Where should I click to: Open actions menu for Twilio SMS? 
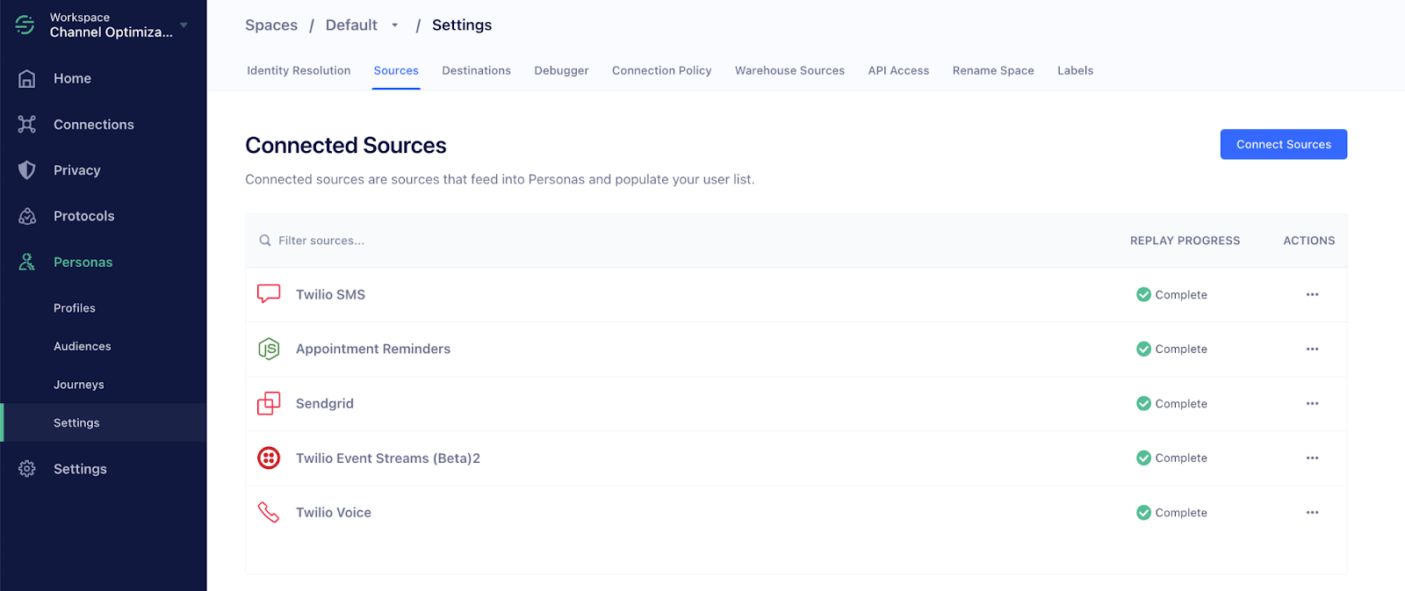[1312, 295]
